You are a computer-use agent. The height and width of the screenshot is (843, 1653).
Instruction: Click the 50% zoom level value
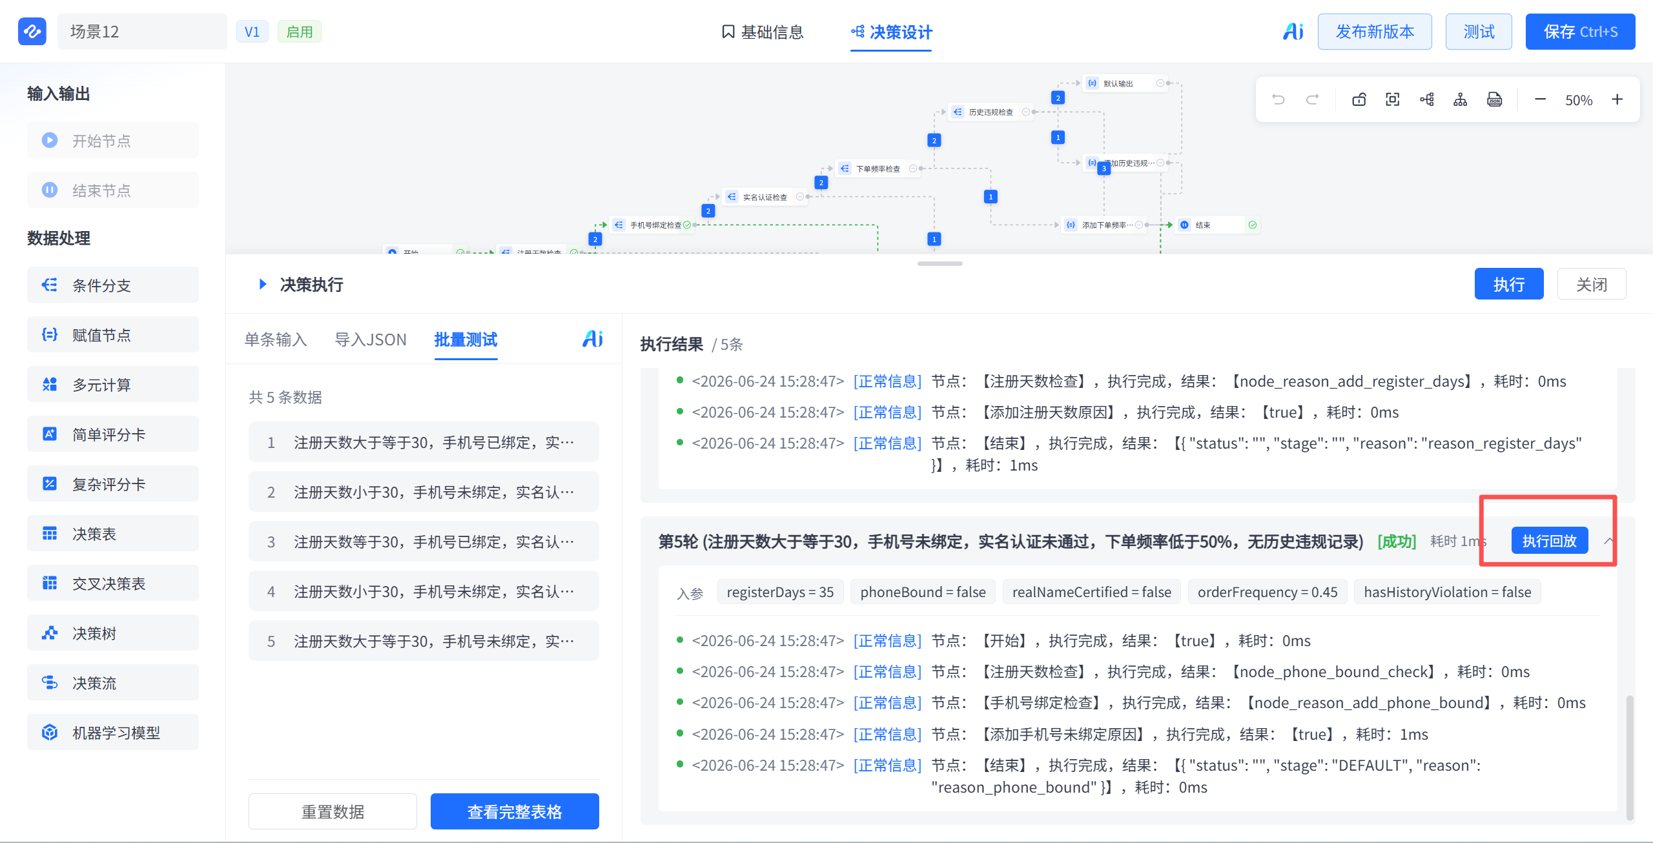[1579, 100]
